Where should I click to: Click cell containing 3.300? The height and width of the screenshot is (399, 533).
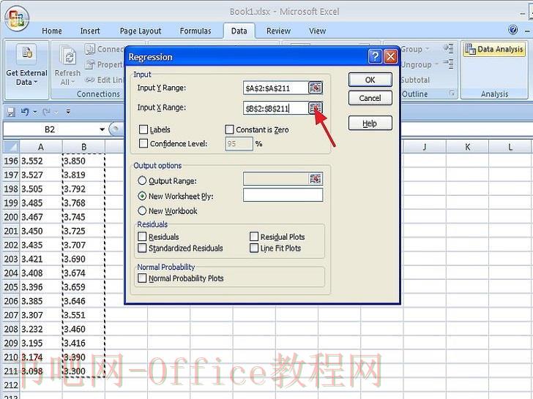(x=83, y=370)
